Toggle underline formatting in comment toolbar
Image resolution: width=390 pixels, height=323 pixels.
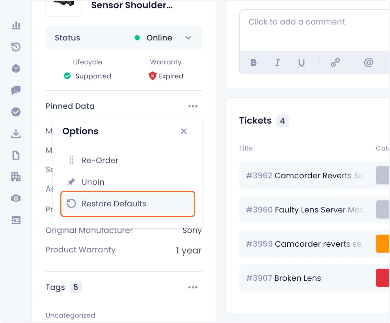(302, 63)
